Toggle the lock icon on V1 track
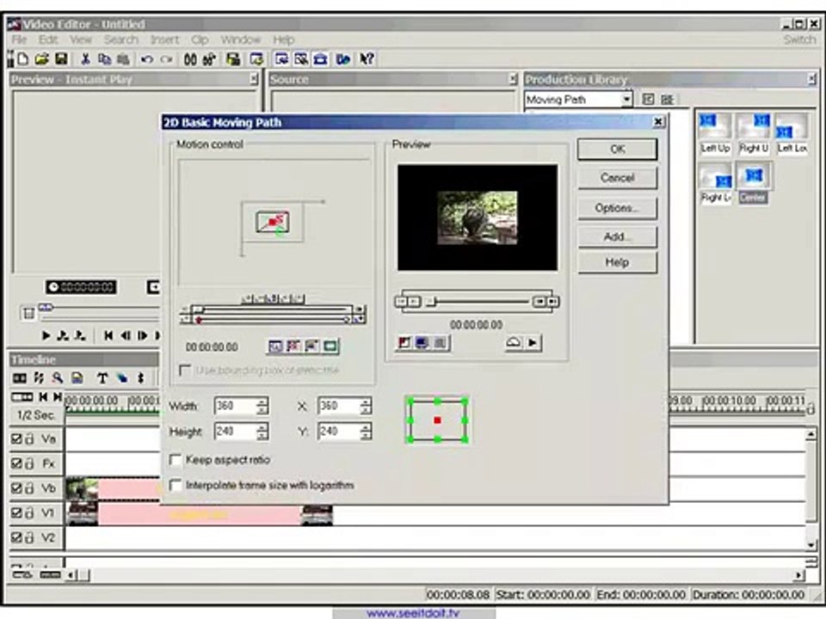Image resolution: width=826 pixels, height=619 pixels. coord(30,512)
